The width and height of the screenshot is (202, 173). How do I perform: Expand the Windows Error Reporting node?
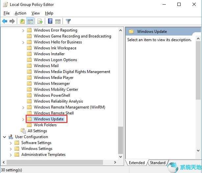(x=23, y=31)
